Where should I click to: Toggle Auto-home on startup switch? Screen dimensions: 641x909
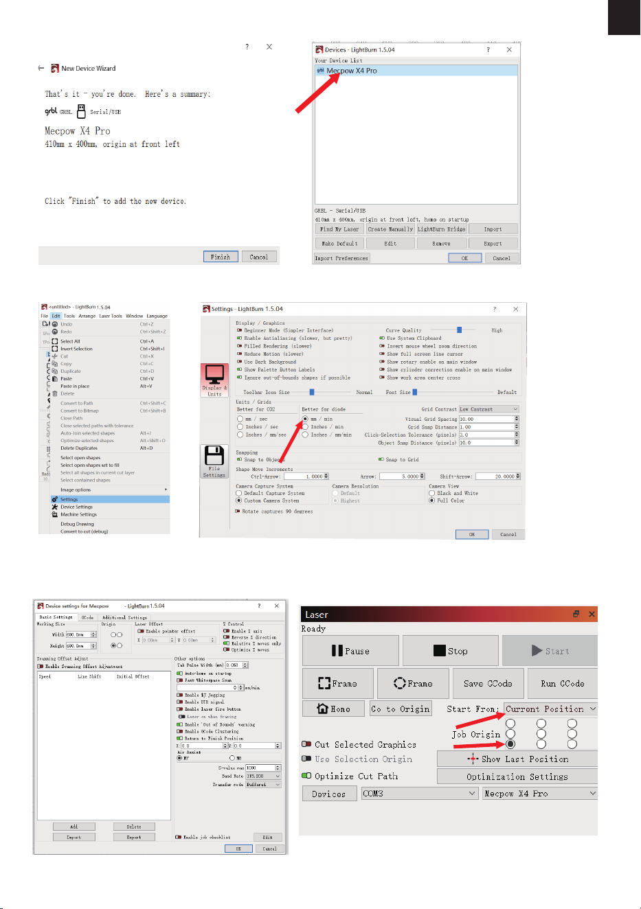click(180, 674)
